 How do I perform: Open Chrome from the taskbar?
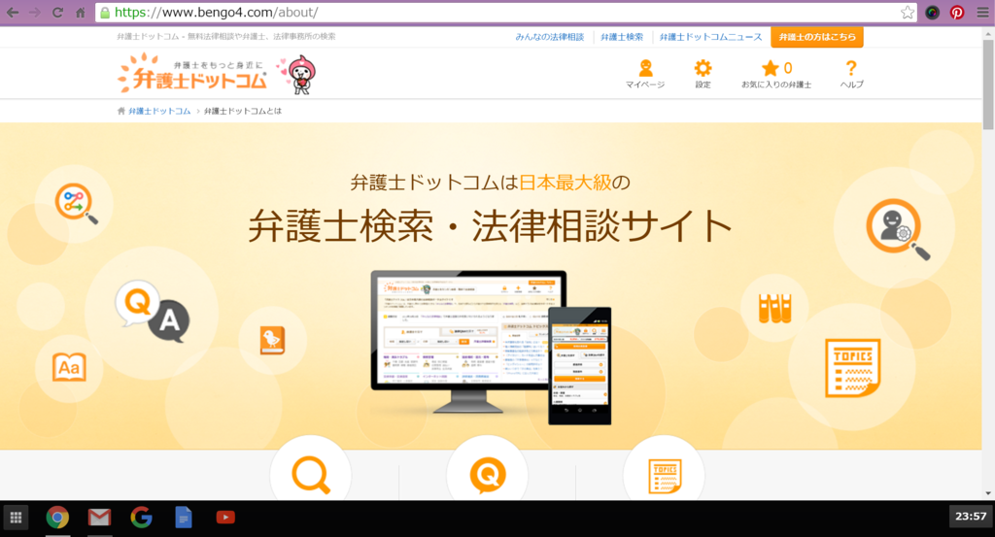[57, 518]
